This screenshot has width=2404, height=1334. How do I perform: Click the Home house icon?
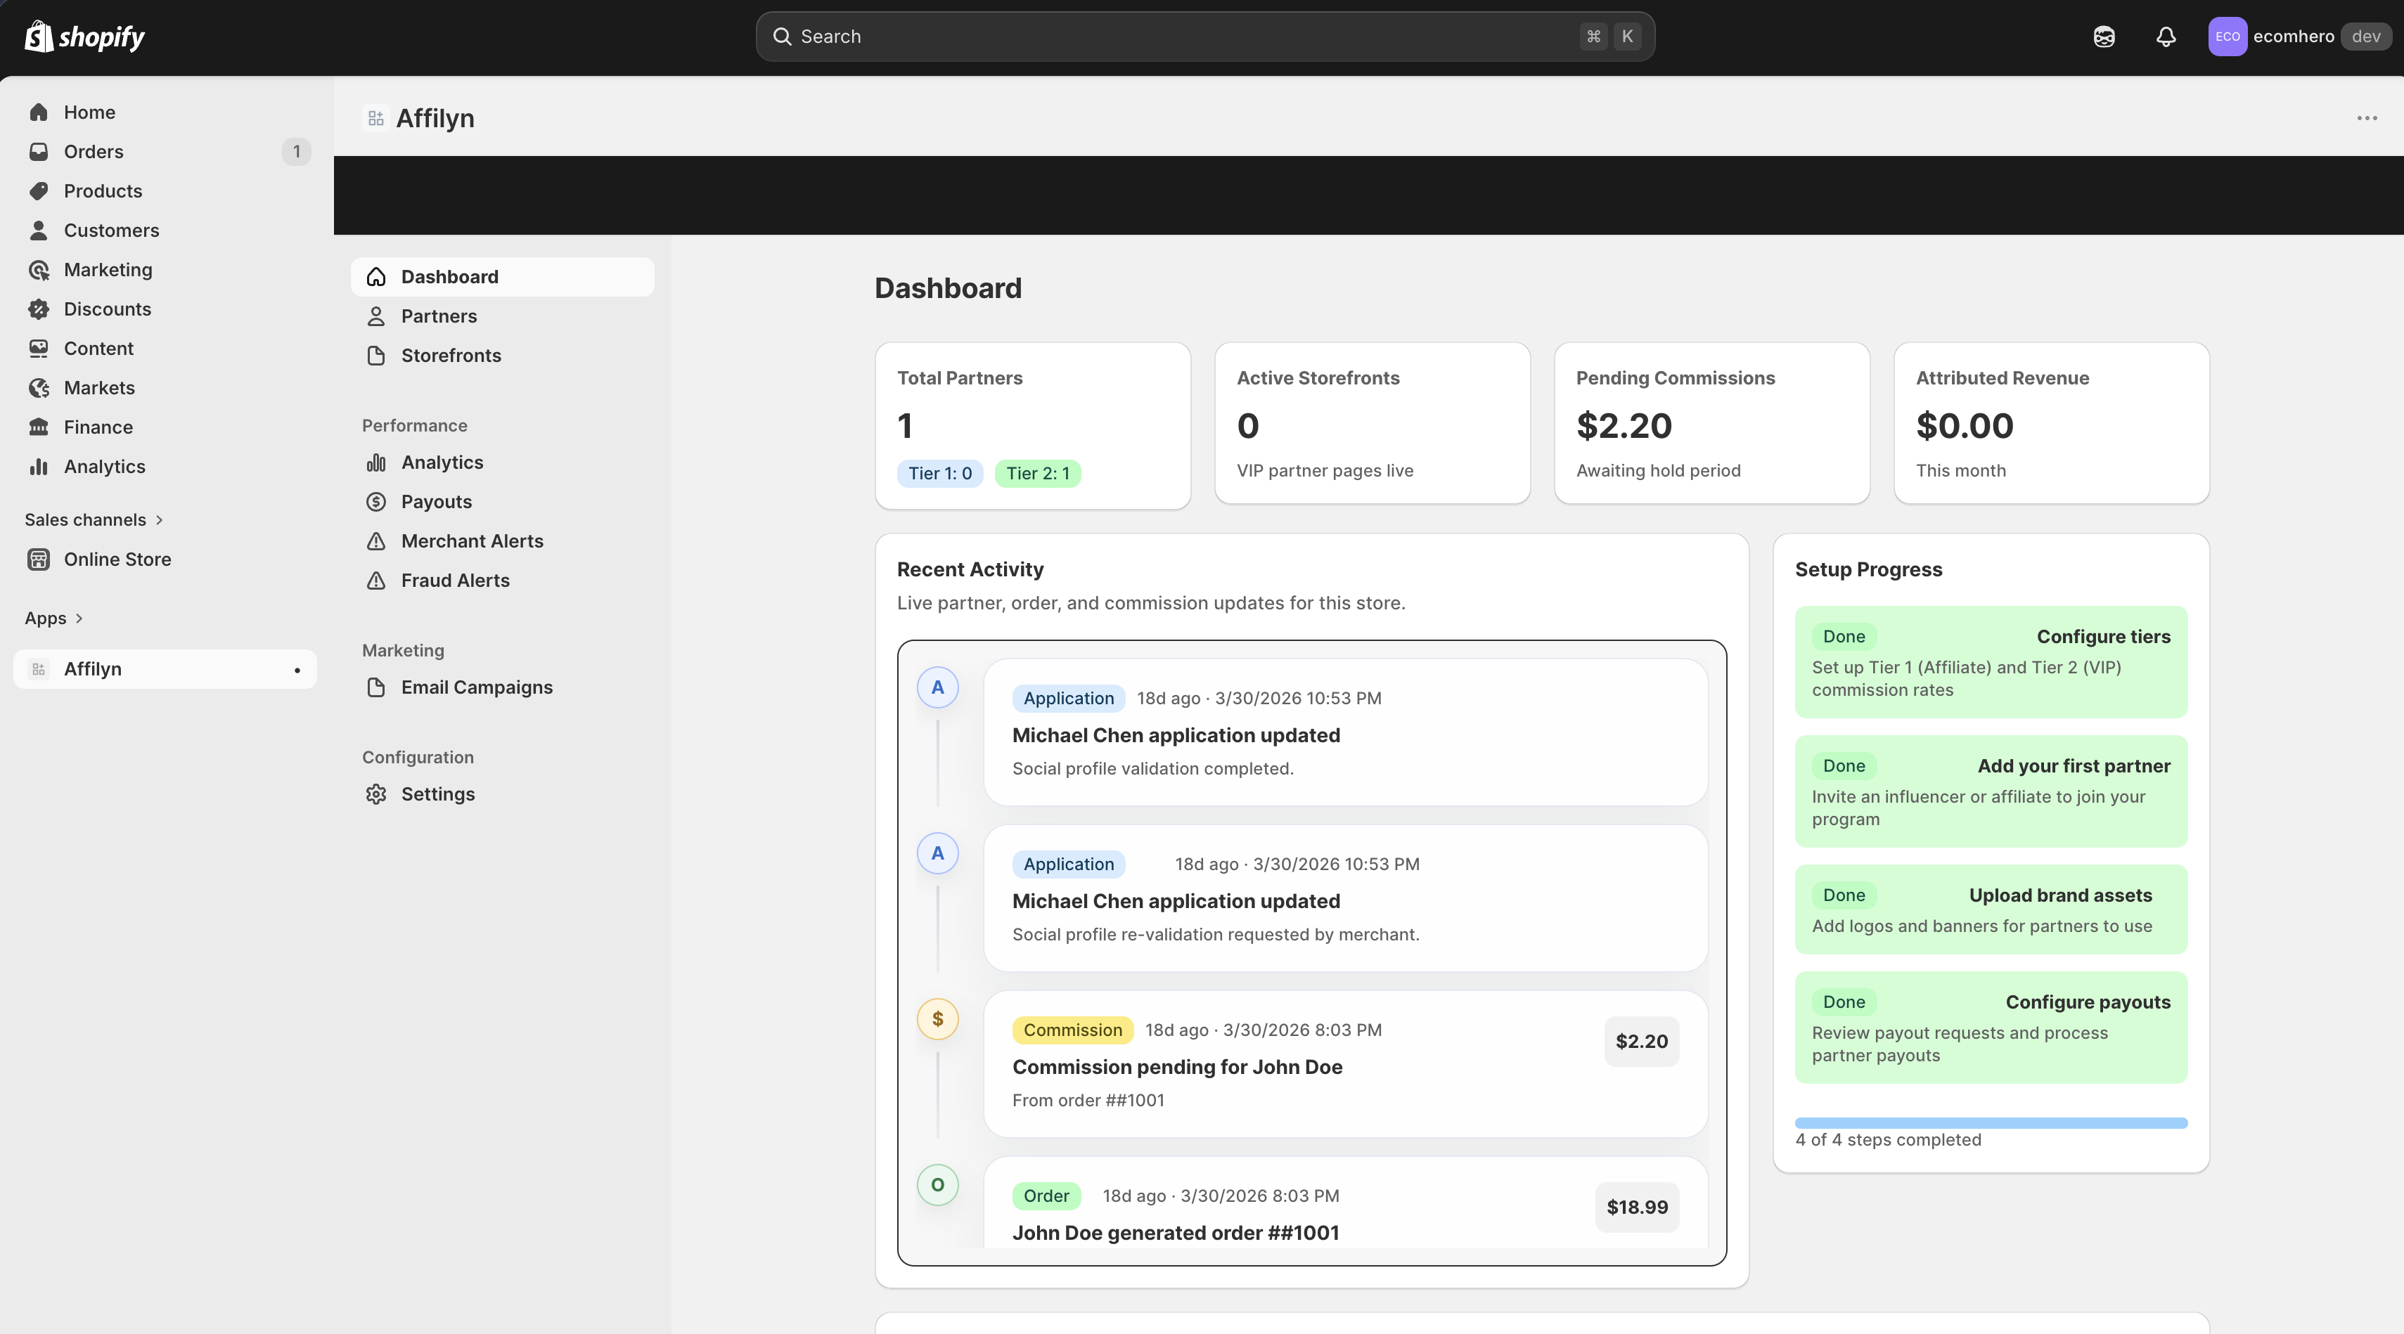point(38,112)
